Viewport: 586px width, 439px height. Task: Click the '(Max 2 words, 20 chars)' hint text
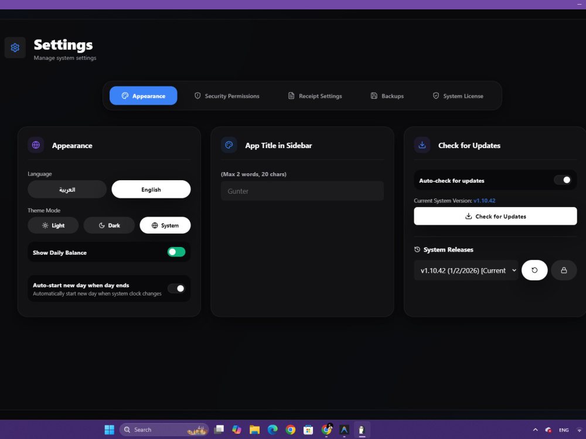pos(254,174)
